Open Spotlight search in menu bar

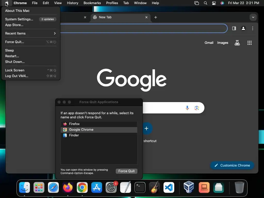pos(205,3)
